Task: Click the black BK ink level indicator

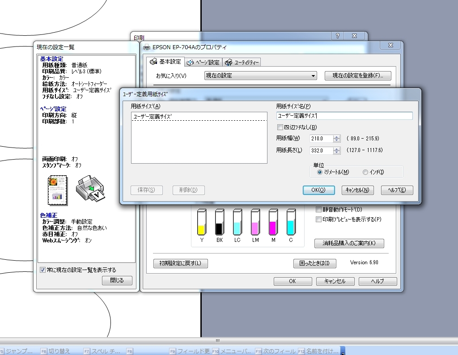Action: coord(219,222)
